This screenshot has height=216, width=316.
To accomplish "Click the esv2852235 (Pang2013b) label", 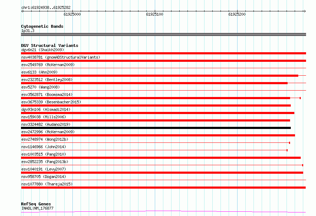I will 45,162.
